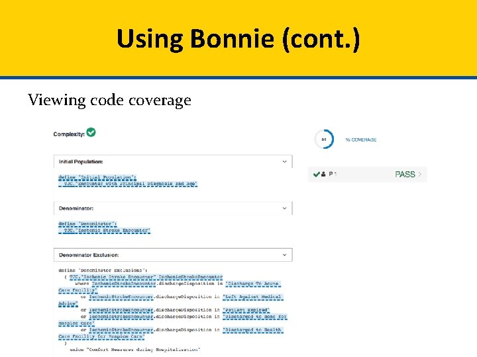Click the circular coverage percentage gauge
Image resolution: width=477 pixels, height=357 pixels.
pyautogui.click(x=324, y=139)
